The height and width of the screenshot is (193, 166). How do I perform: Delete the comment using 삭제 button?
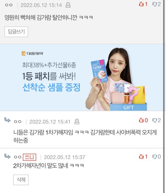pyautogui.click(x=21, y=180)
